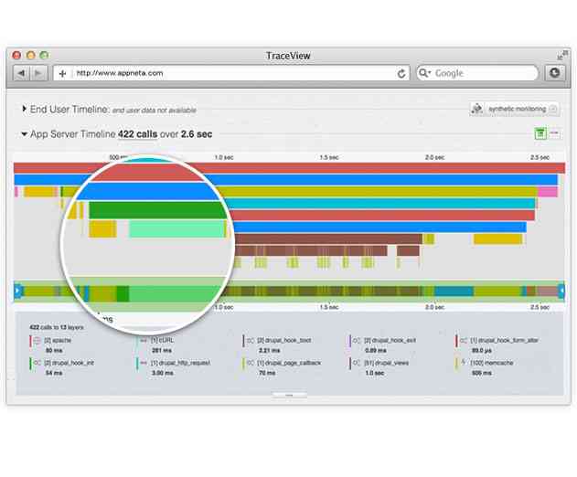Click the drupal_hook_exit layer icon

pos(357,341)
